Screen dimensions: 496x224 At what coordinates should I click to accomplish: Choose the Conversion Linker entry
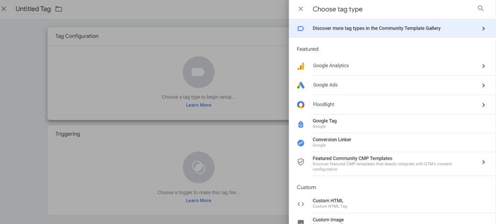[392, 142]
